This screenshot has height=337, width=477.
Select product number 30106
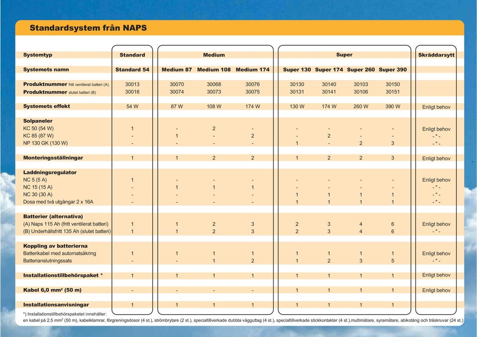[x=361, y=92]
